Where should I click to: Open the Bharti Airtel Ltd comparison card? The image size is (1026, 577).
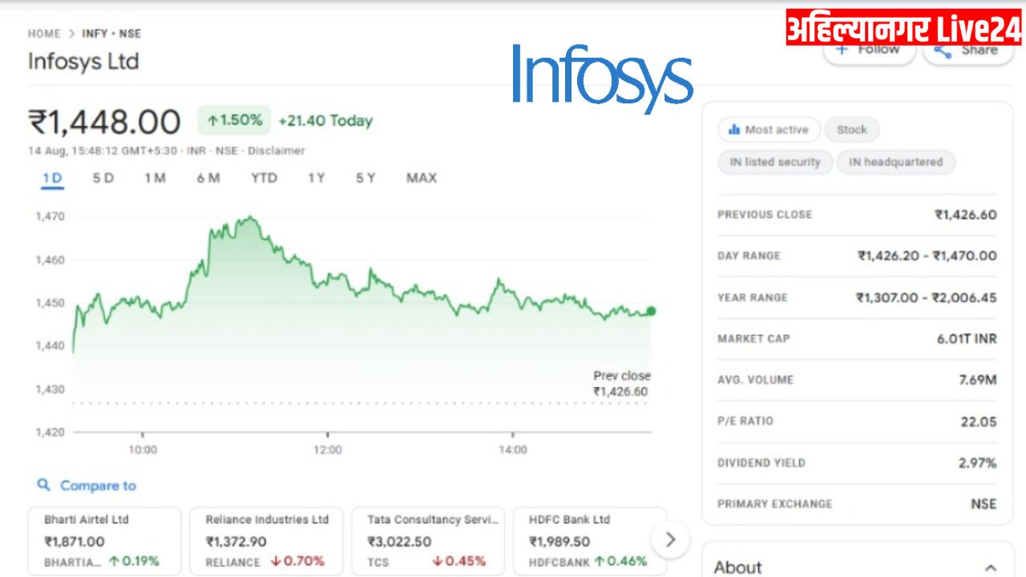(x=104, y=541)
